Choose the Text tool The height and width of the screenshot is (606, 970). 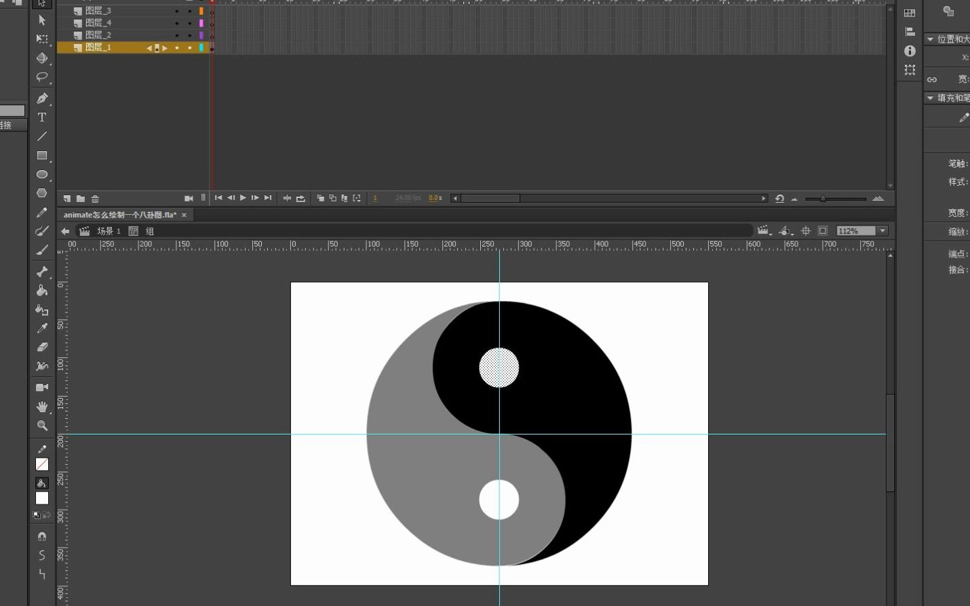click(x=42, y=117)
